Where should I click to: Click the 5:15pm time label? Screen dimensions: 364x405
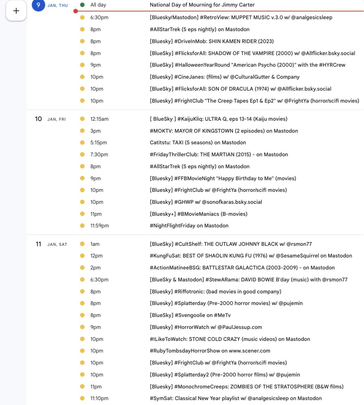(x=99, y=143)
